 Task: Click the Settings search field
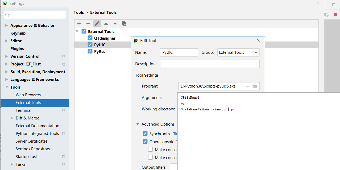[35, 15]
